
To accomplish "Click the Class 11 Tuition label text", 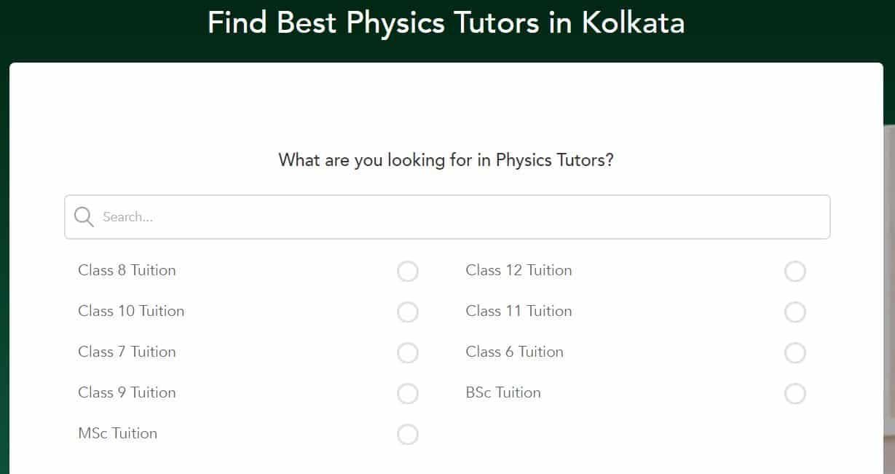I will pos(519,311).
